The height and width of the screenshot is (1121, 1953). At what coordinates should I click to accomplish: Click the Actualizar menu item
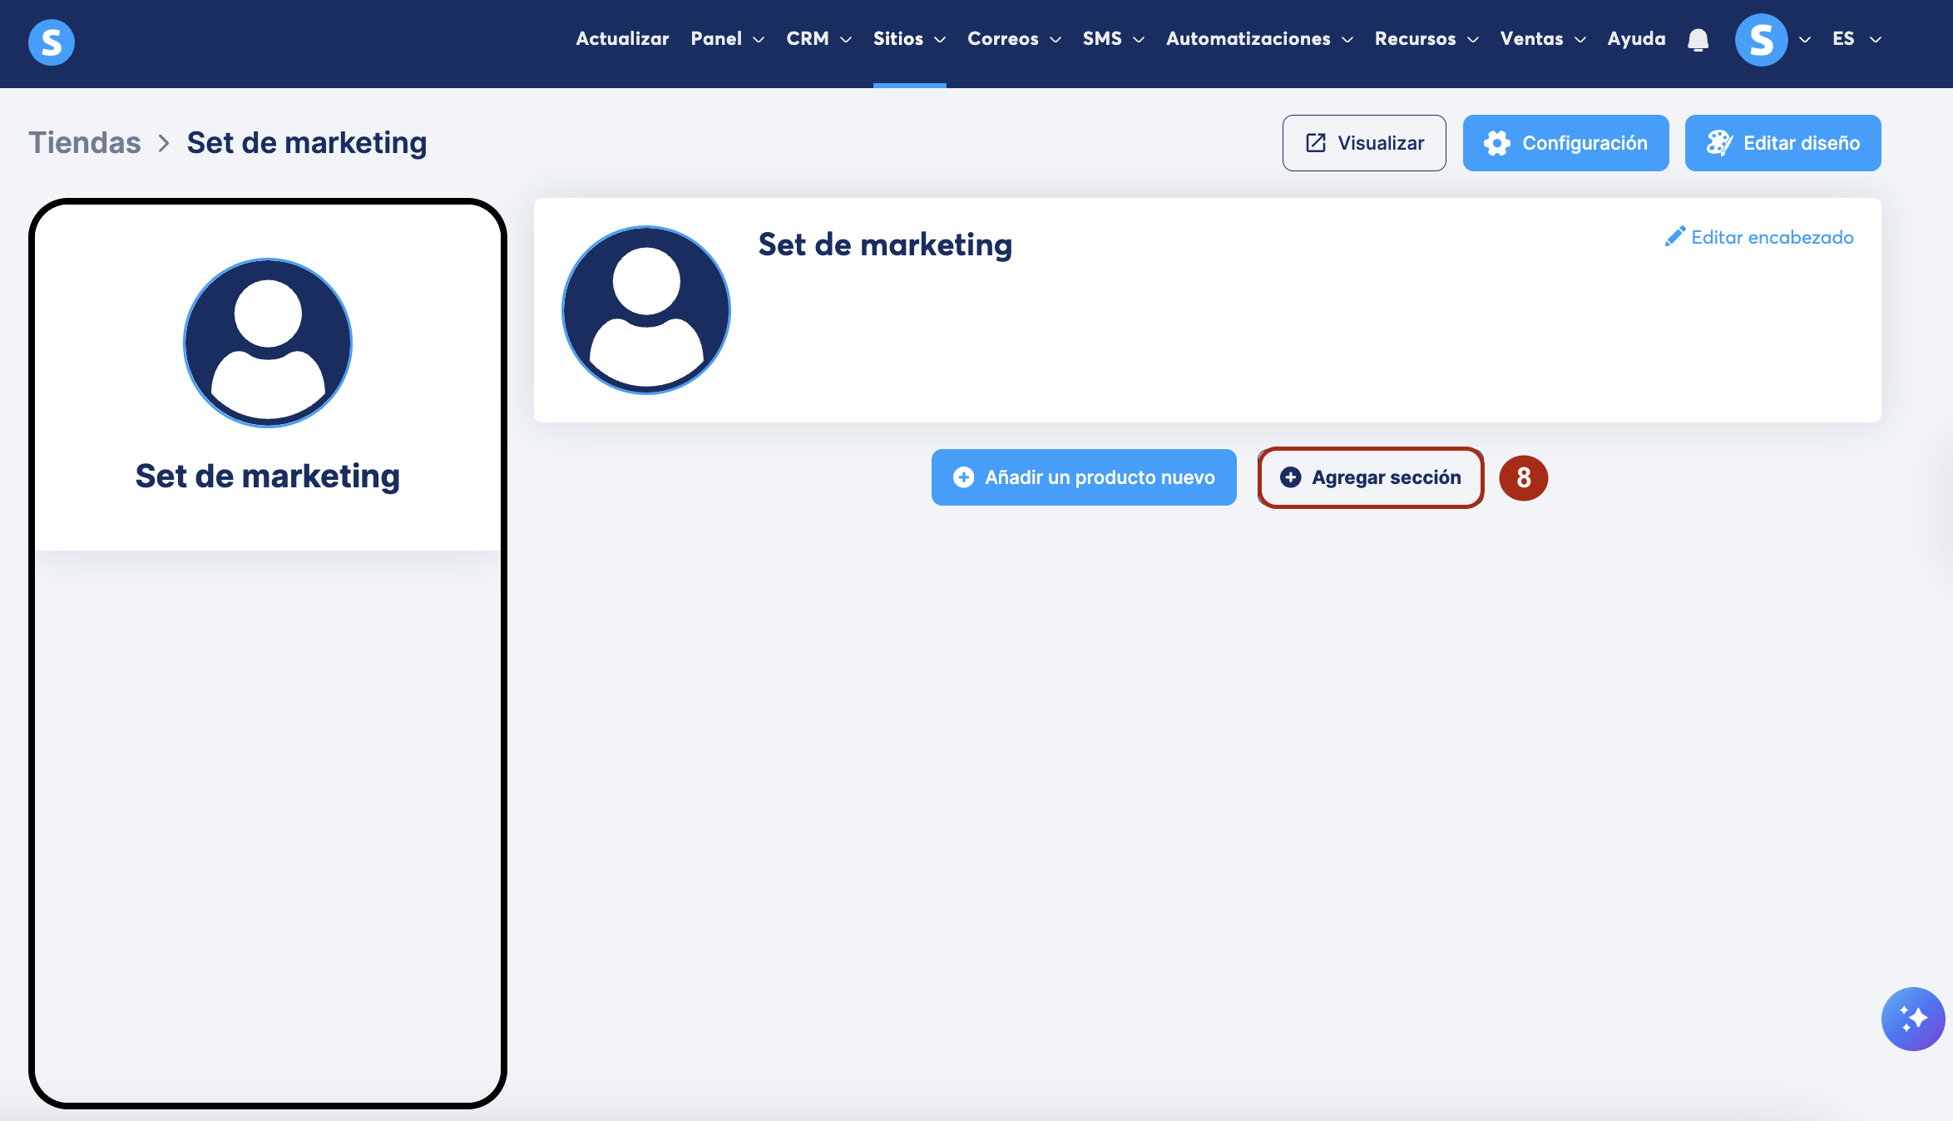click(622, 39)
